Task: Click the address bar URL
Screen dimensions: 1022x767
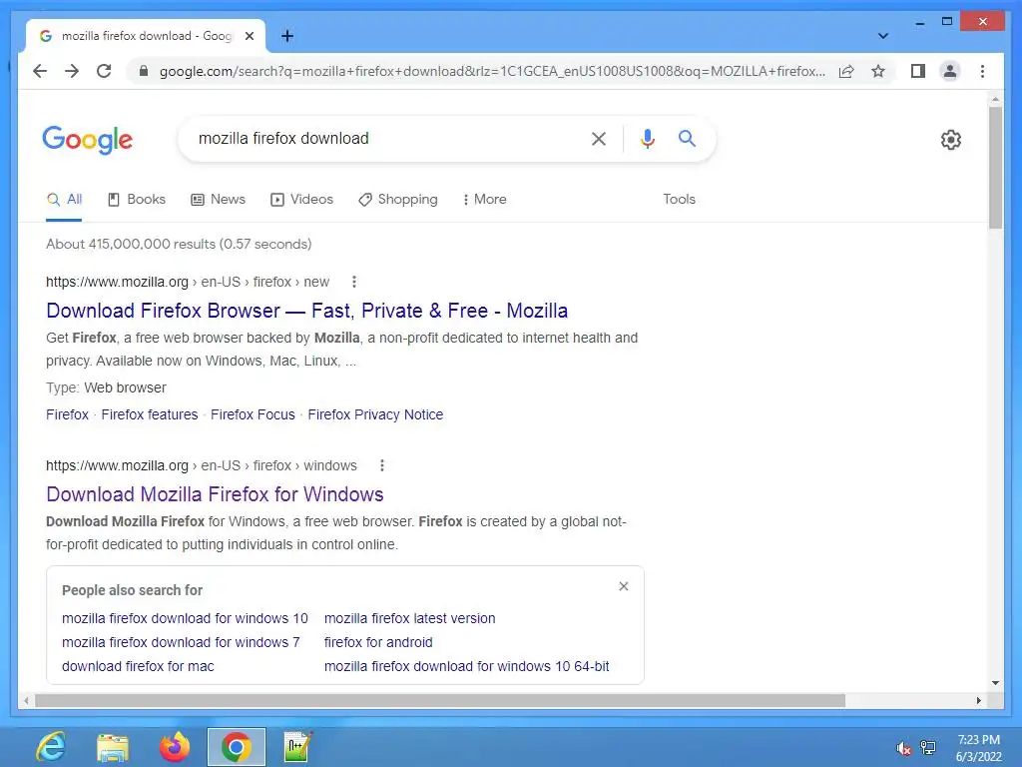Action: [492, 71]
